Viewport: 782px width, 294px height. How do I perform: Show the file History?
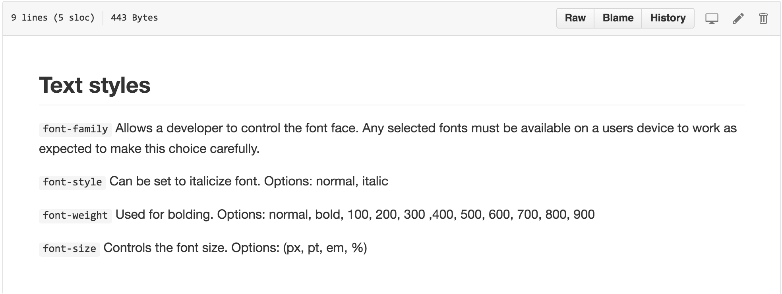tap(668, 18)
